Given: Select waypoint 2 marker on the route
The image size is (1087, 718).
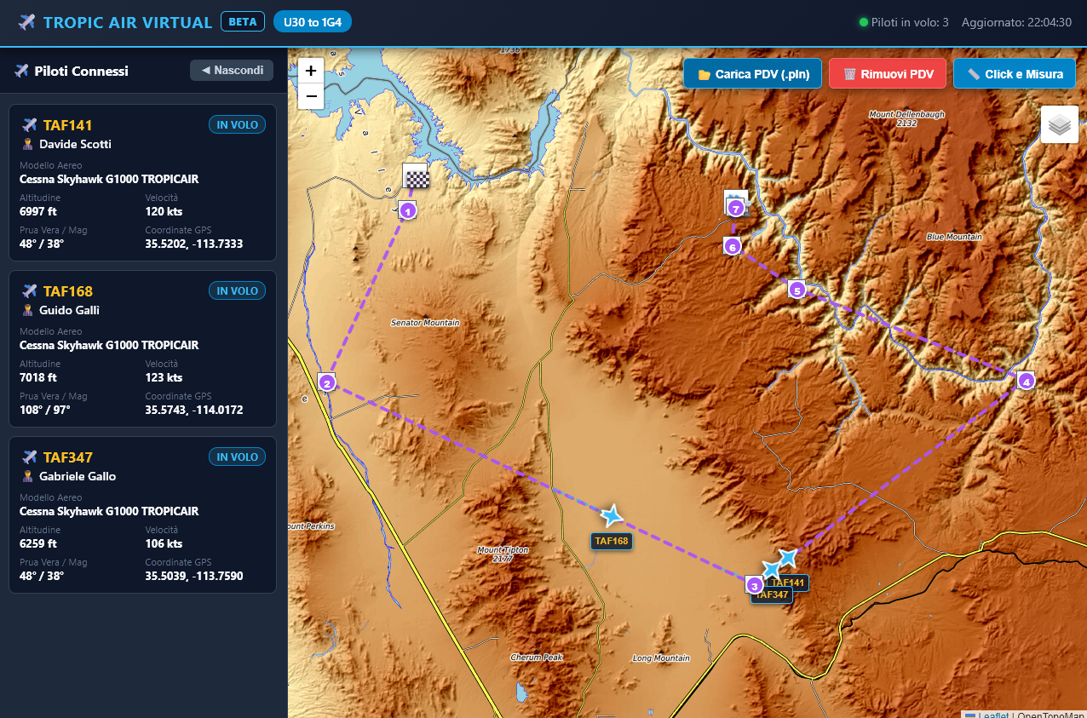Looking at the screenshot, I should point(326,382).
